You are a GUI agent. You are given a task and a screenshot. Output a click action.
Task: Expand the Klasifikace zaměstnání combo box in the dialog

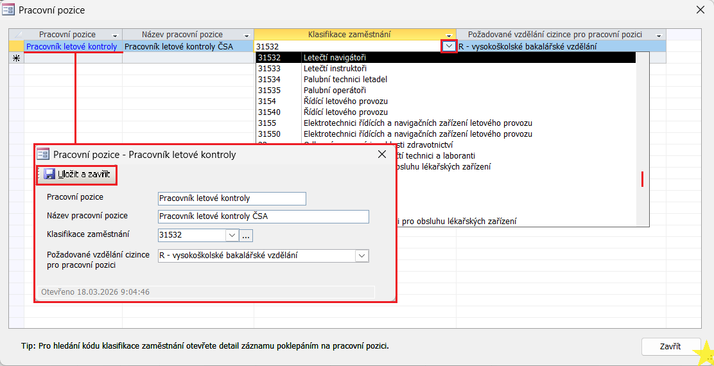coord(232,236)
